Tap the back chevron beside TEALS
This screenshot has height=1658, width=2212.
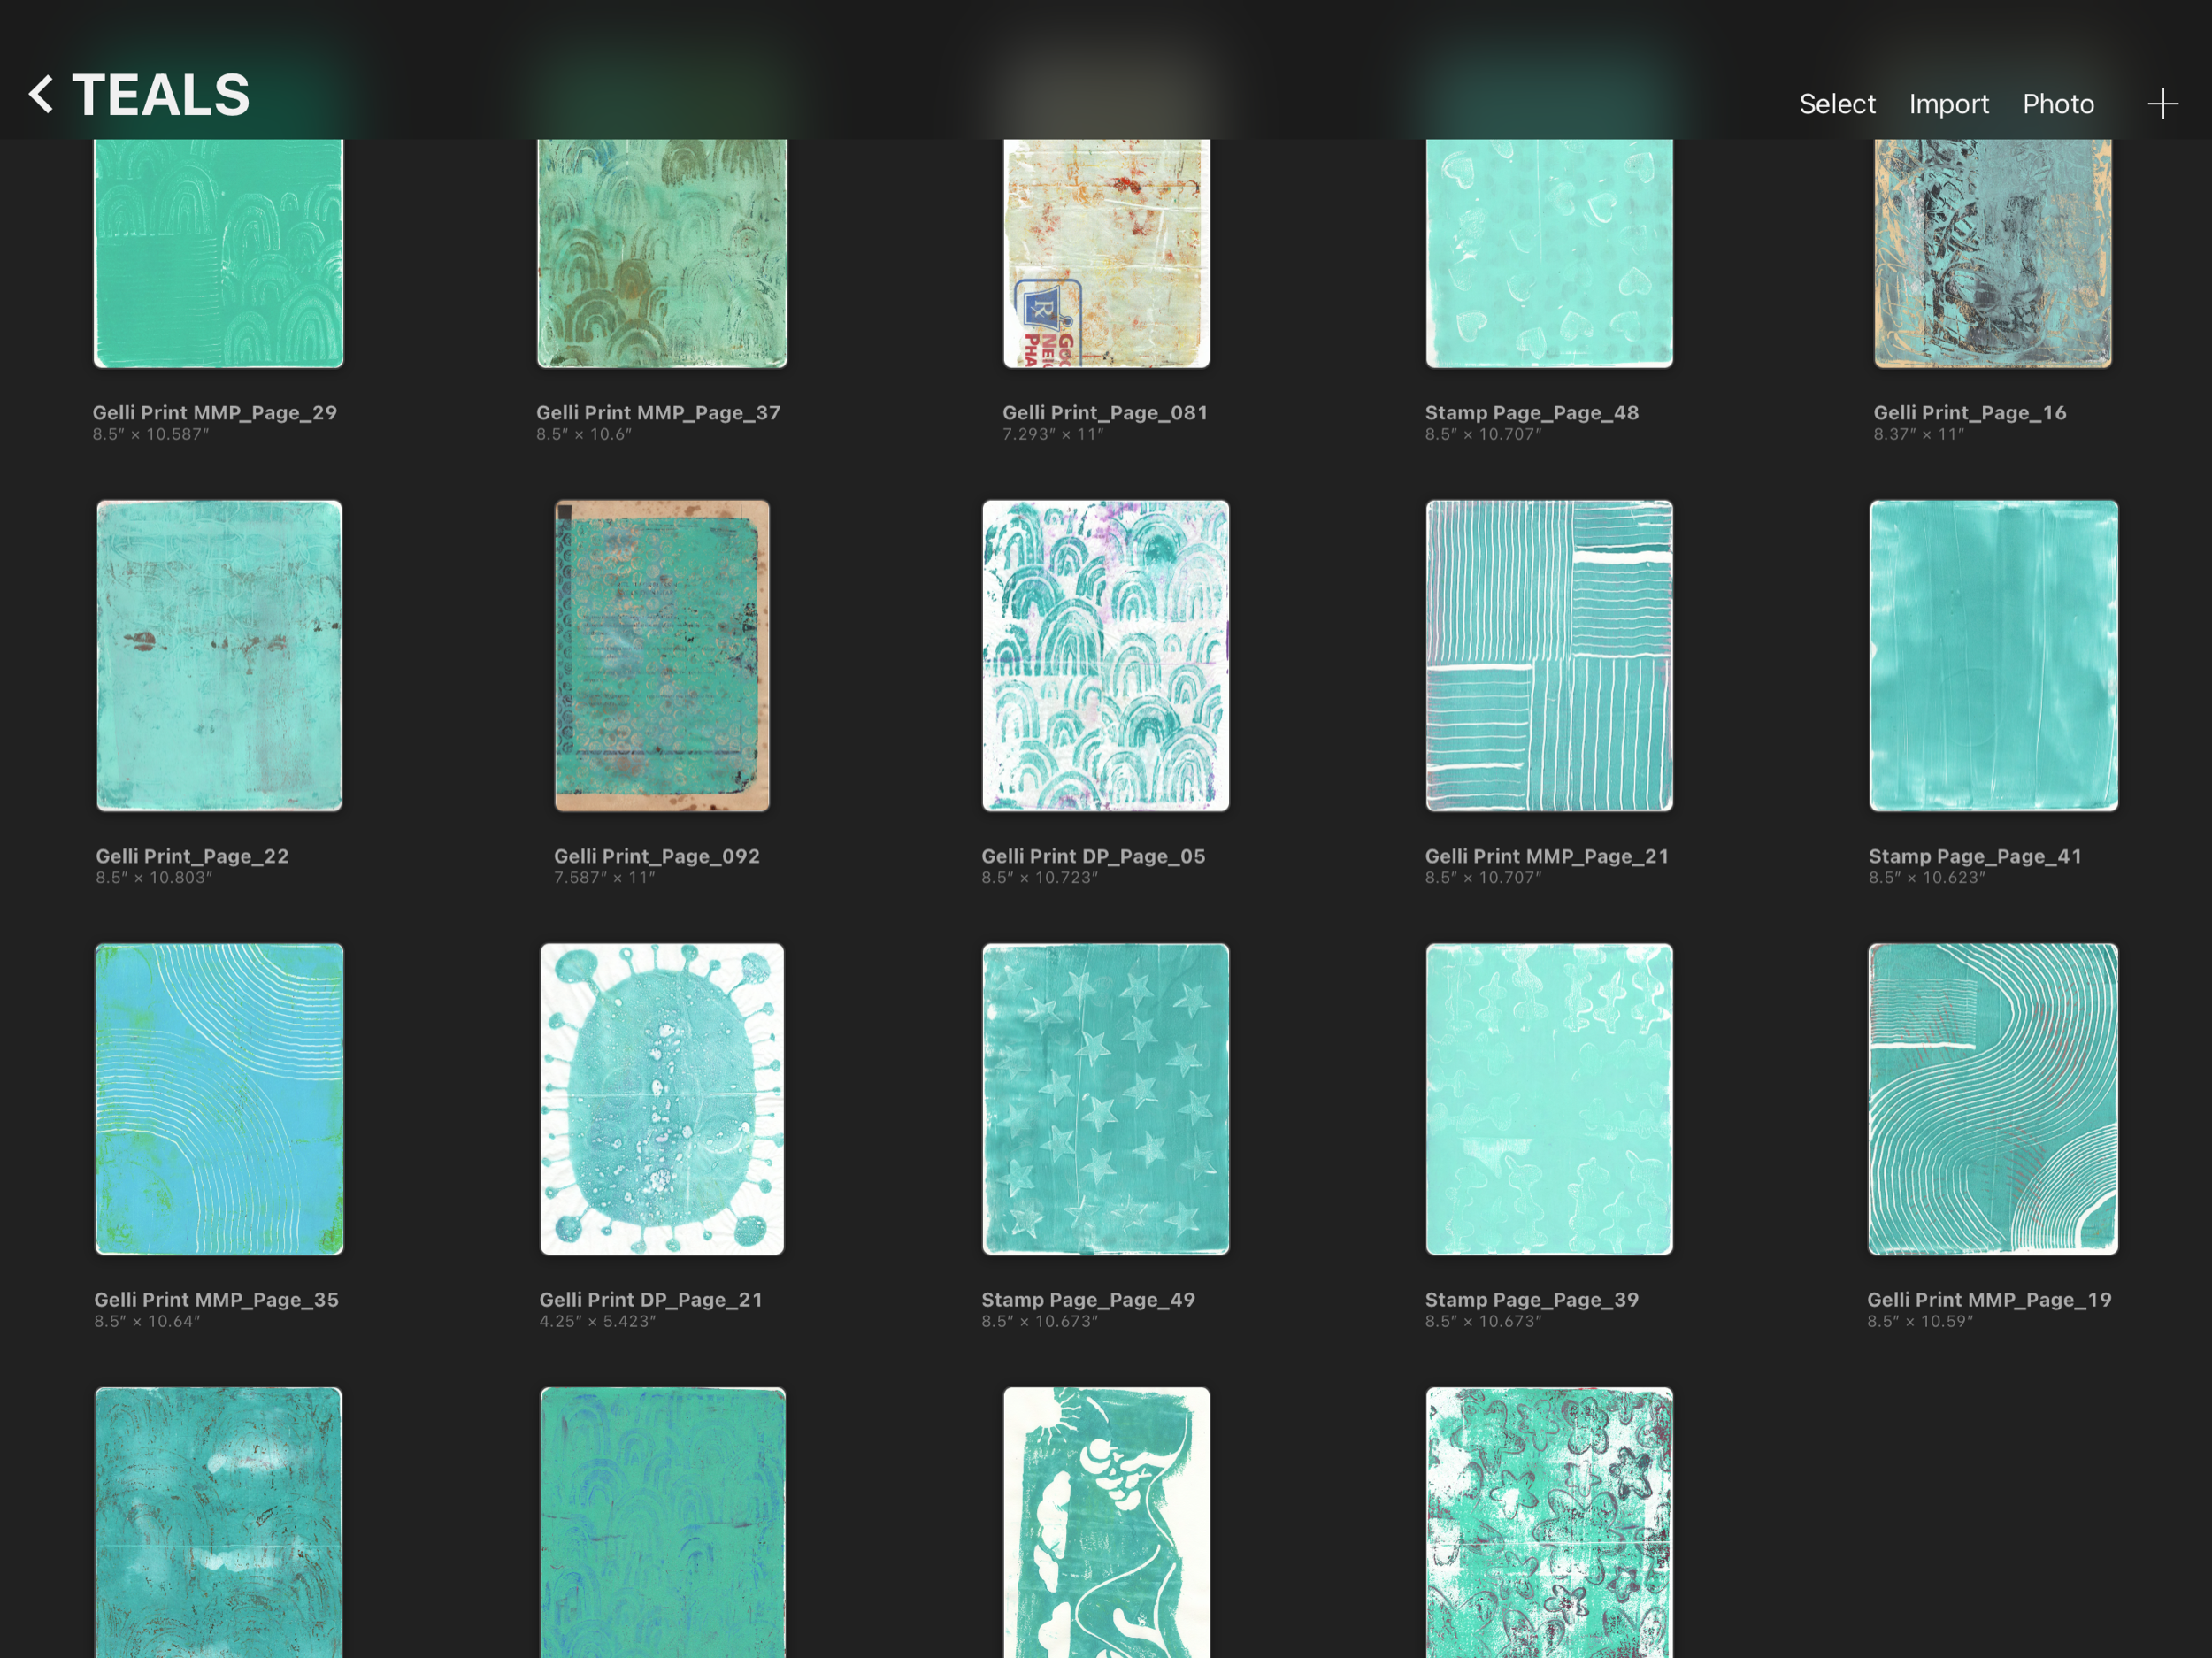point(41,95)
